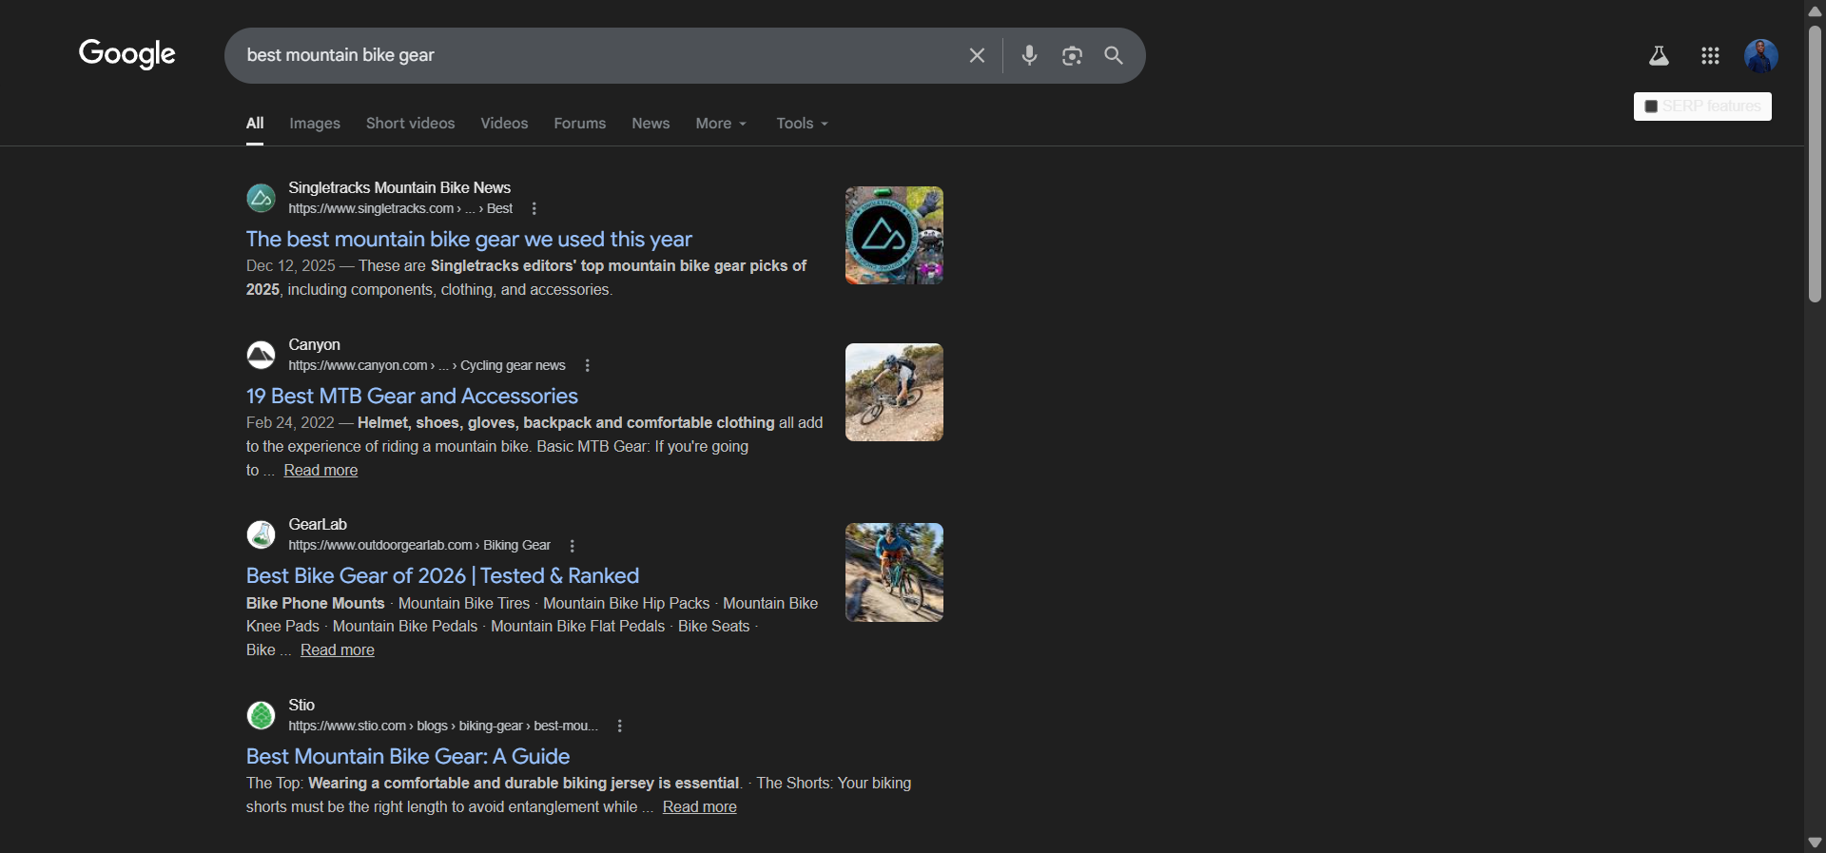
Task: Switch to the Forums tab
Action: (x=580, y=124)
